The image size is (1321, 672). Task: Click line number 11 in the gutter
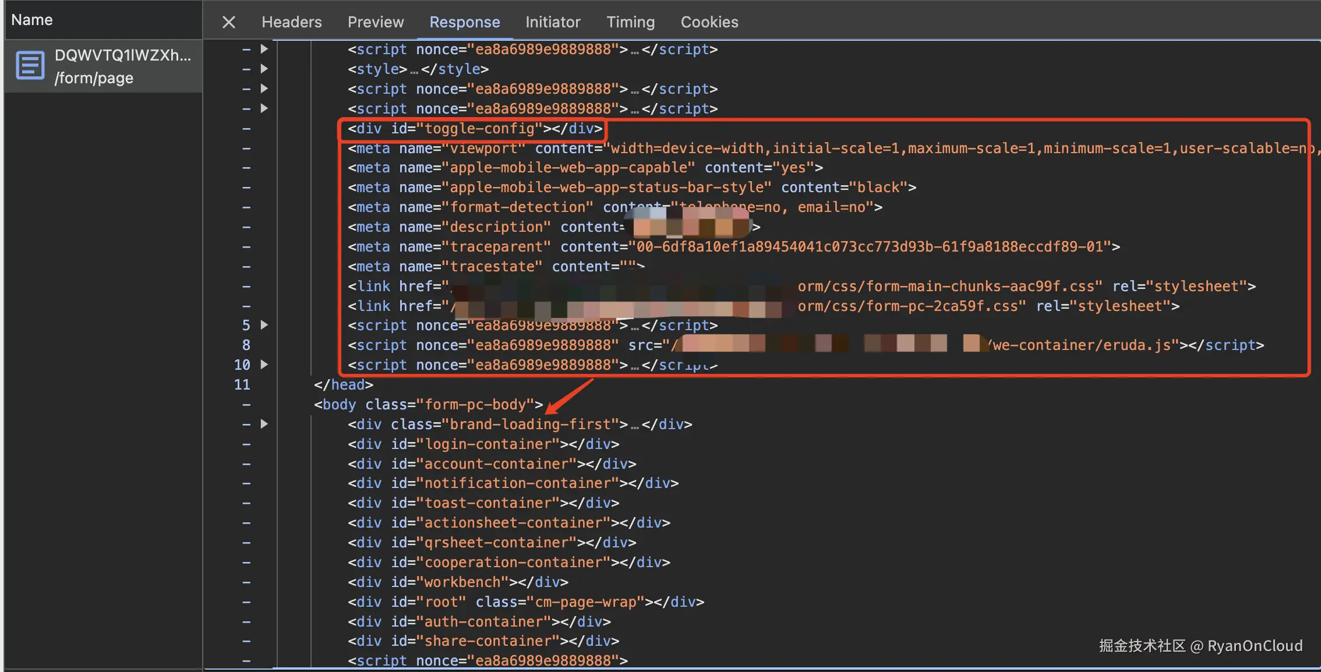click(x=242, y=384)
